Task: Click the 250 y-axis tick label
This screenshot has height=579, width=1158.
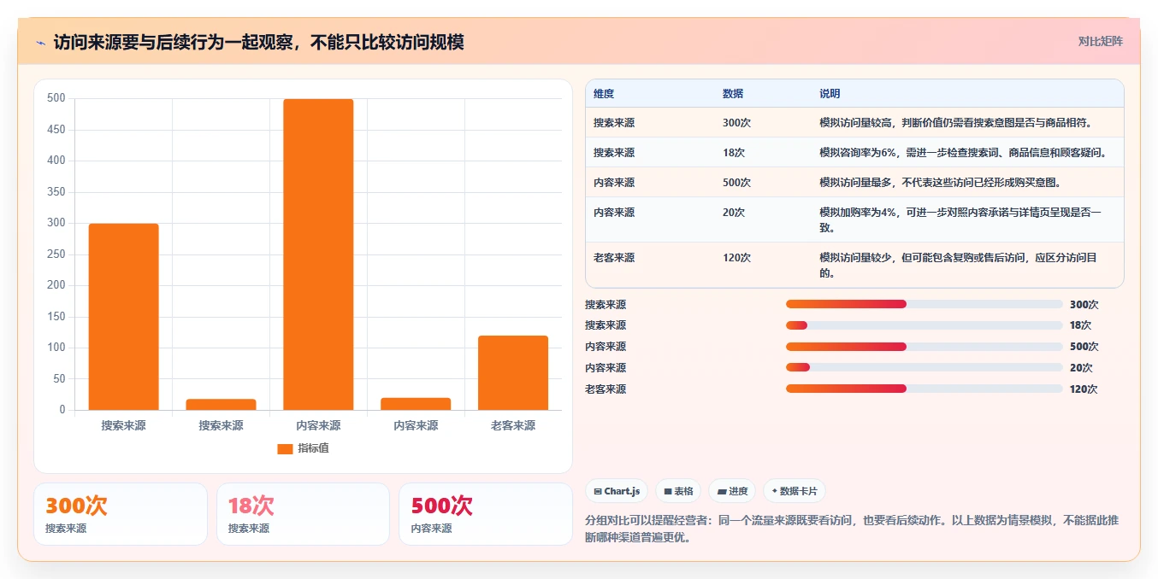Action: point(56,254)
